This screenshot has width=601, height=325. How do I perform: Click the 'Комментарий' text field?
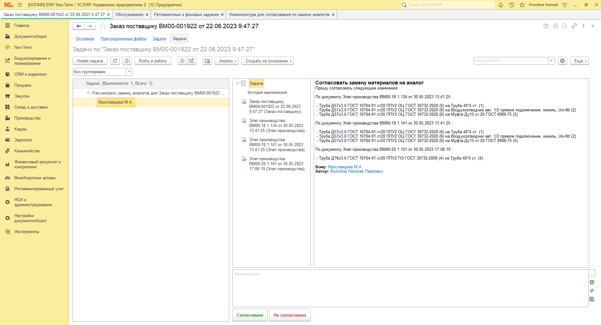tap(410, 288)
